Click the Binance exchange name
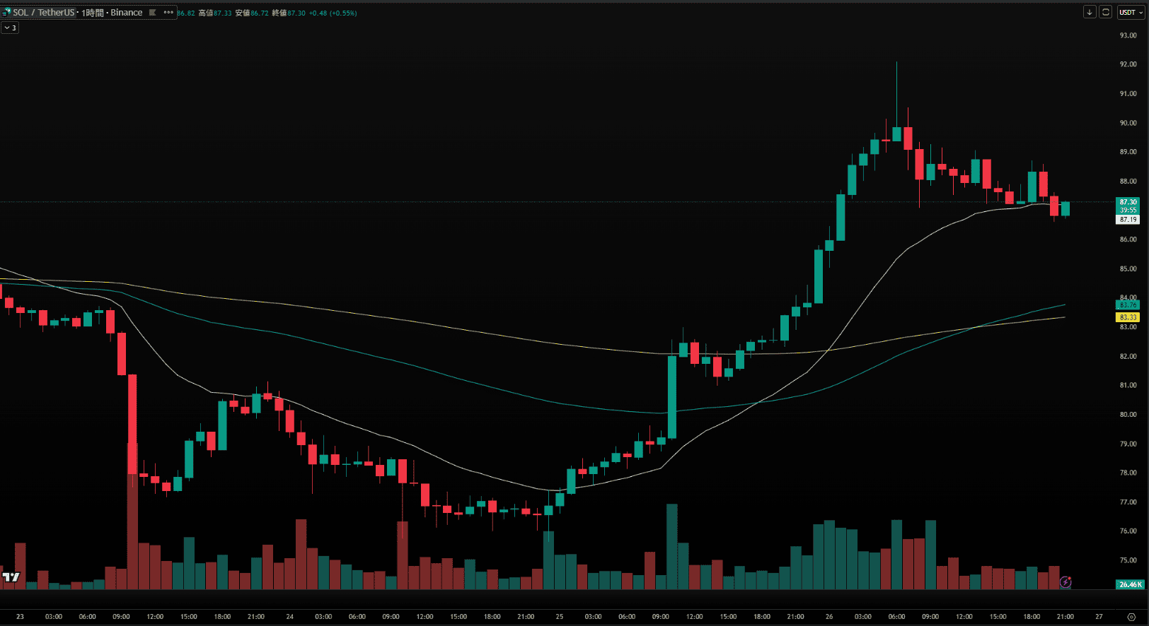Screen dimensions: 1149x626 pyautogui.click(x=127, y=13)
